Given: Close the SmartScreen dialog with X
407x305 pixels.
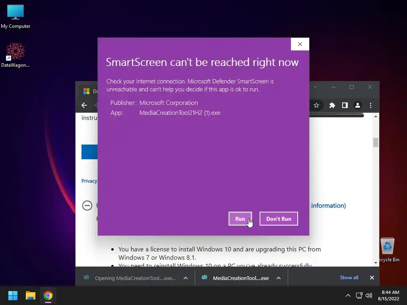Looking at the screenshot, I should (x=300, y=44).
